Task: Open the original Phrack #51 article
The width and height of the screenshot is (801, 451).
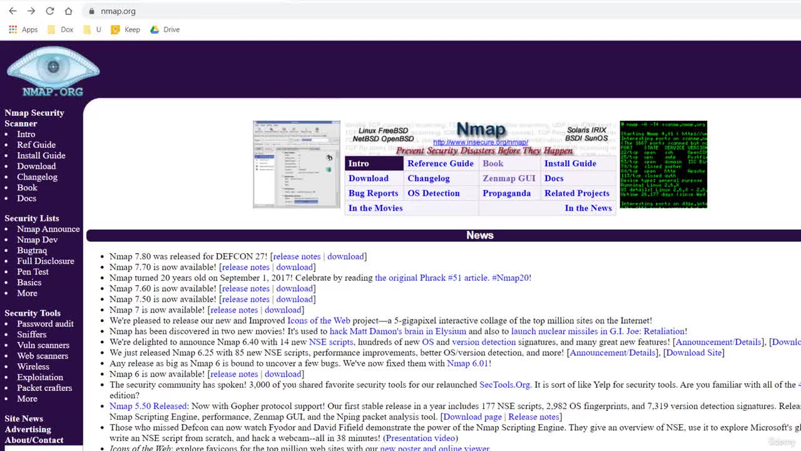Action: (431, 277)
